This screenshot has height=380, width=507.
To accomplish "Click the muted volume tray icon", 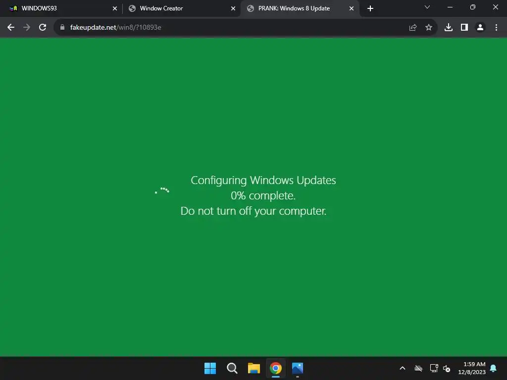I will tap(447, 368).
